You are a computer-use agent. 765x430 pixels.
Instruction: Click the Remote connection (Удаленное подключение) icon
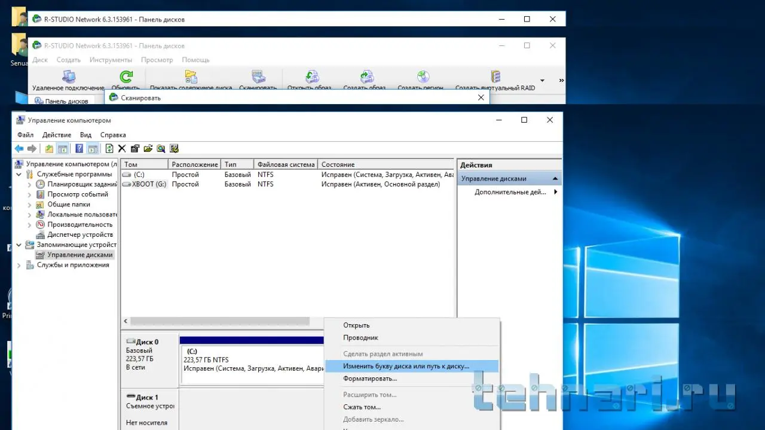tap(69, 77)
